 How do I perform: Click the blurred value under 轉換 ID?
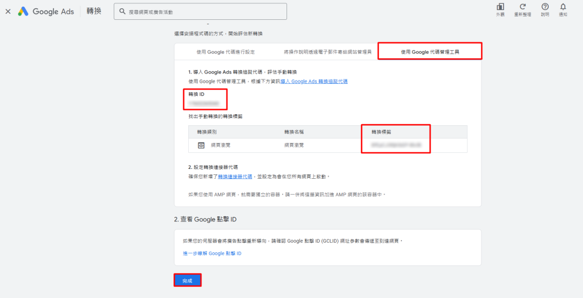pyautogui.click(x=203, y=103)
